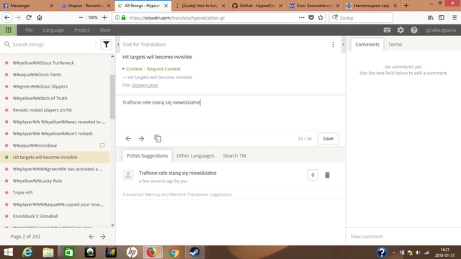Collapse the Context section
461x259 pixels.
(132, 69)
